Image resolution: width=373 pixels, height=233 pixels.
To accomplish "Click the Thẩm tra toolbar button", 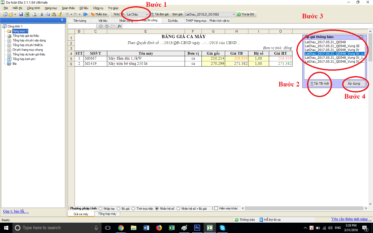I will point(99,14).
